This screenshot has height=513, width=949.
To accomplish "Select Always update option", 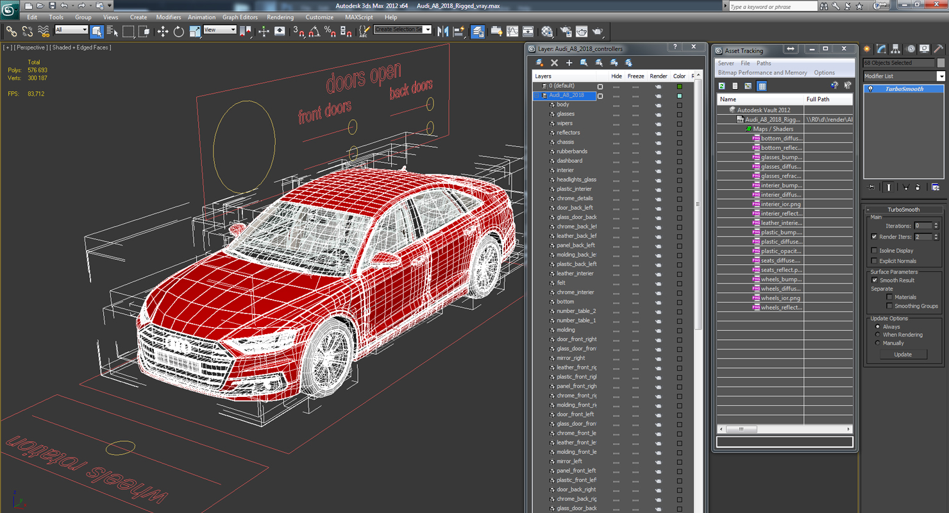I will click(x=878, y=326).
